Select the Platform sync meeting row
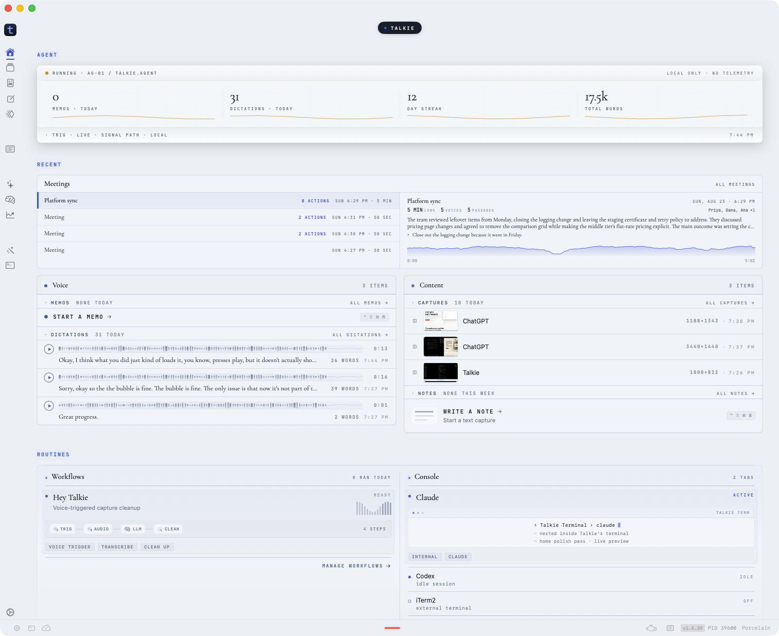This screenshot has height=636, width=779. coord(218,200)
